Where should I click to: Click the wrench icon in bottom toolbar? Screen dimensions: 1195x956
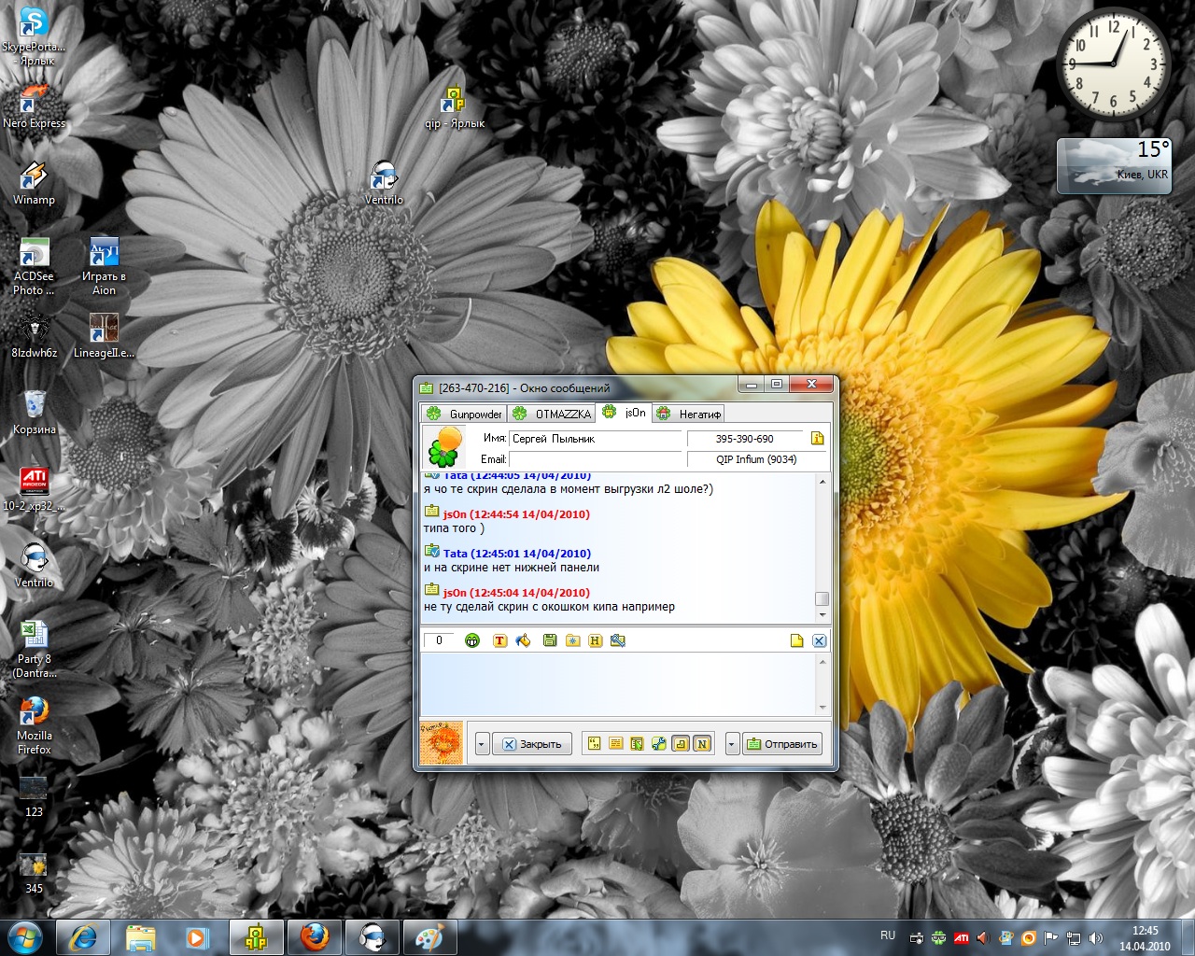659,744
